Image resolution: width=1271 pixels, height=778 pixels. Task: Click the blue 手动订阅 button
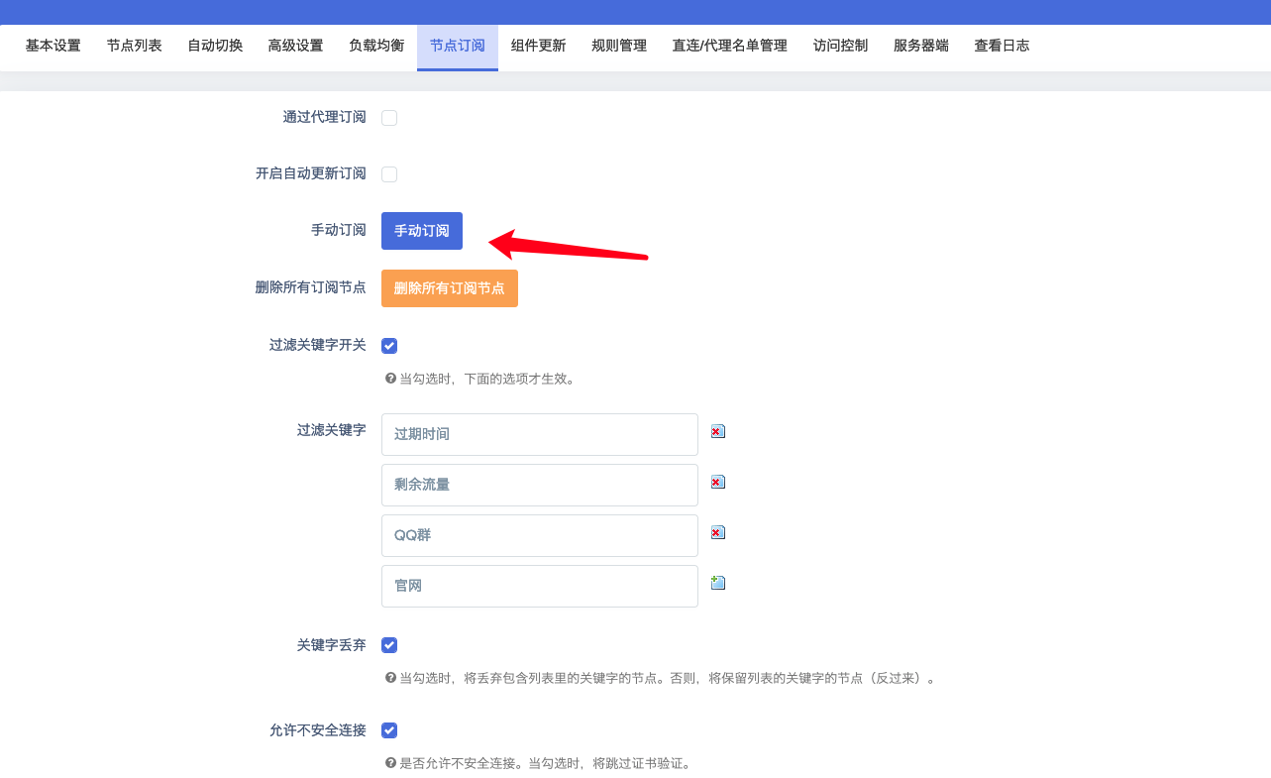(x=422, y=231)
